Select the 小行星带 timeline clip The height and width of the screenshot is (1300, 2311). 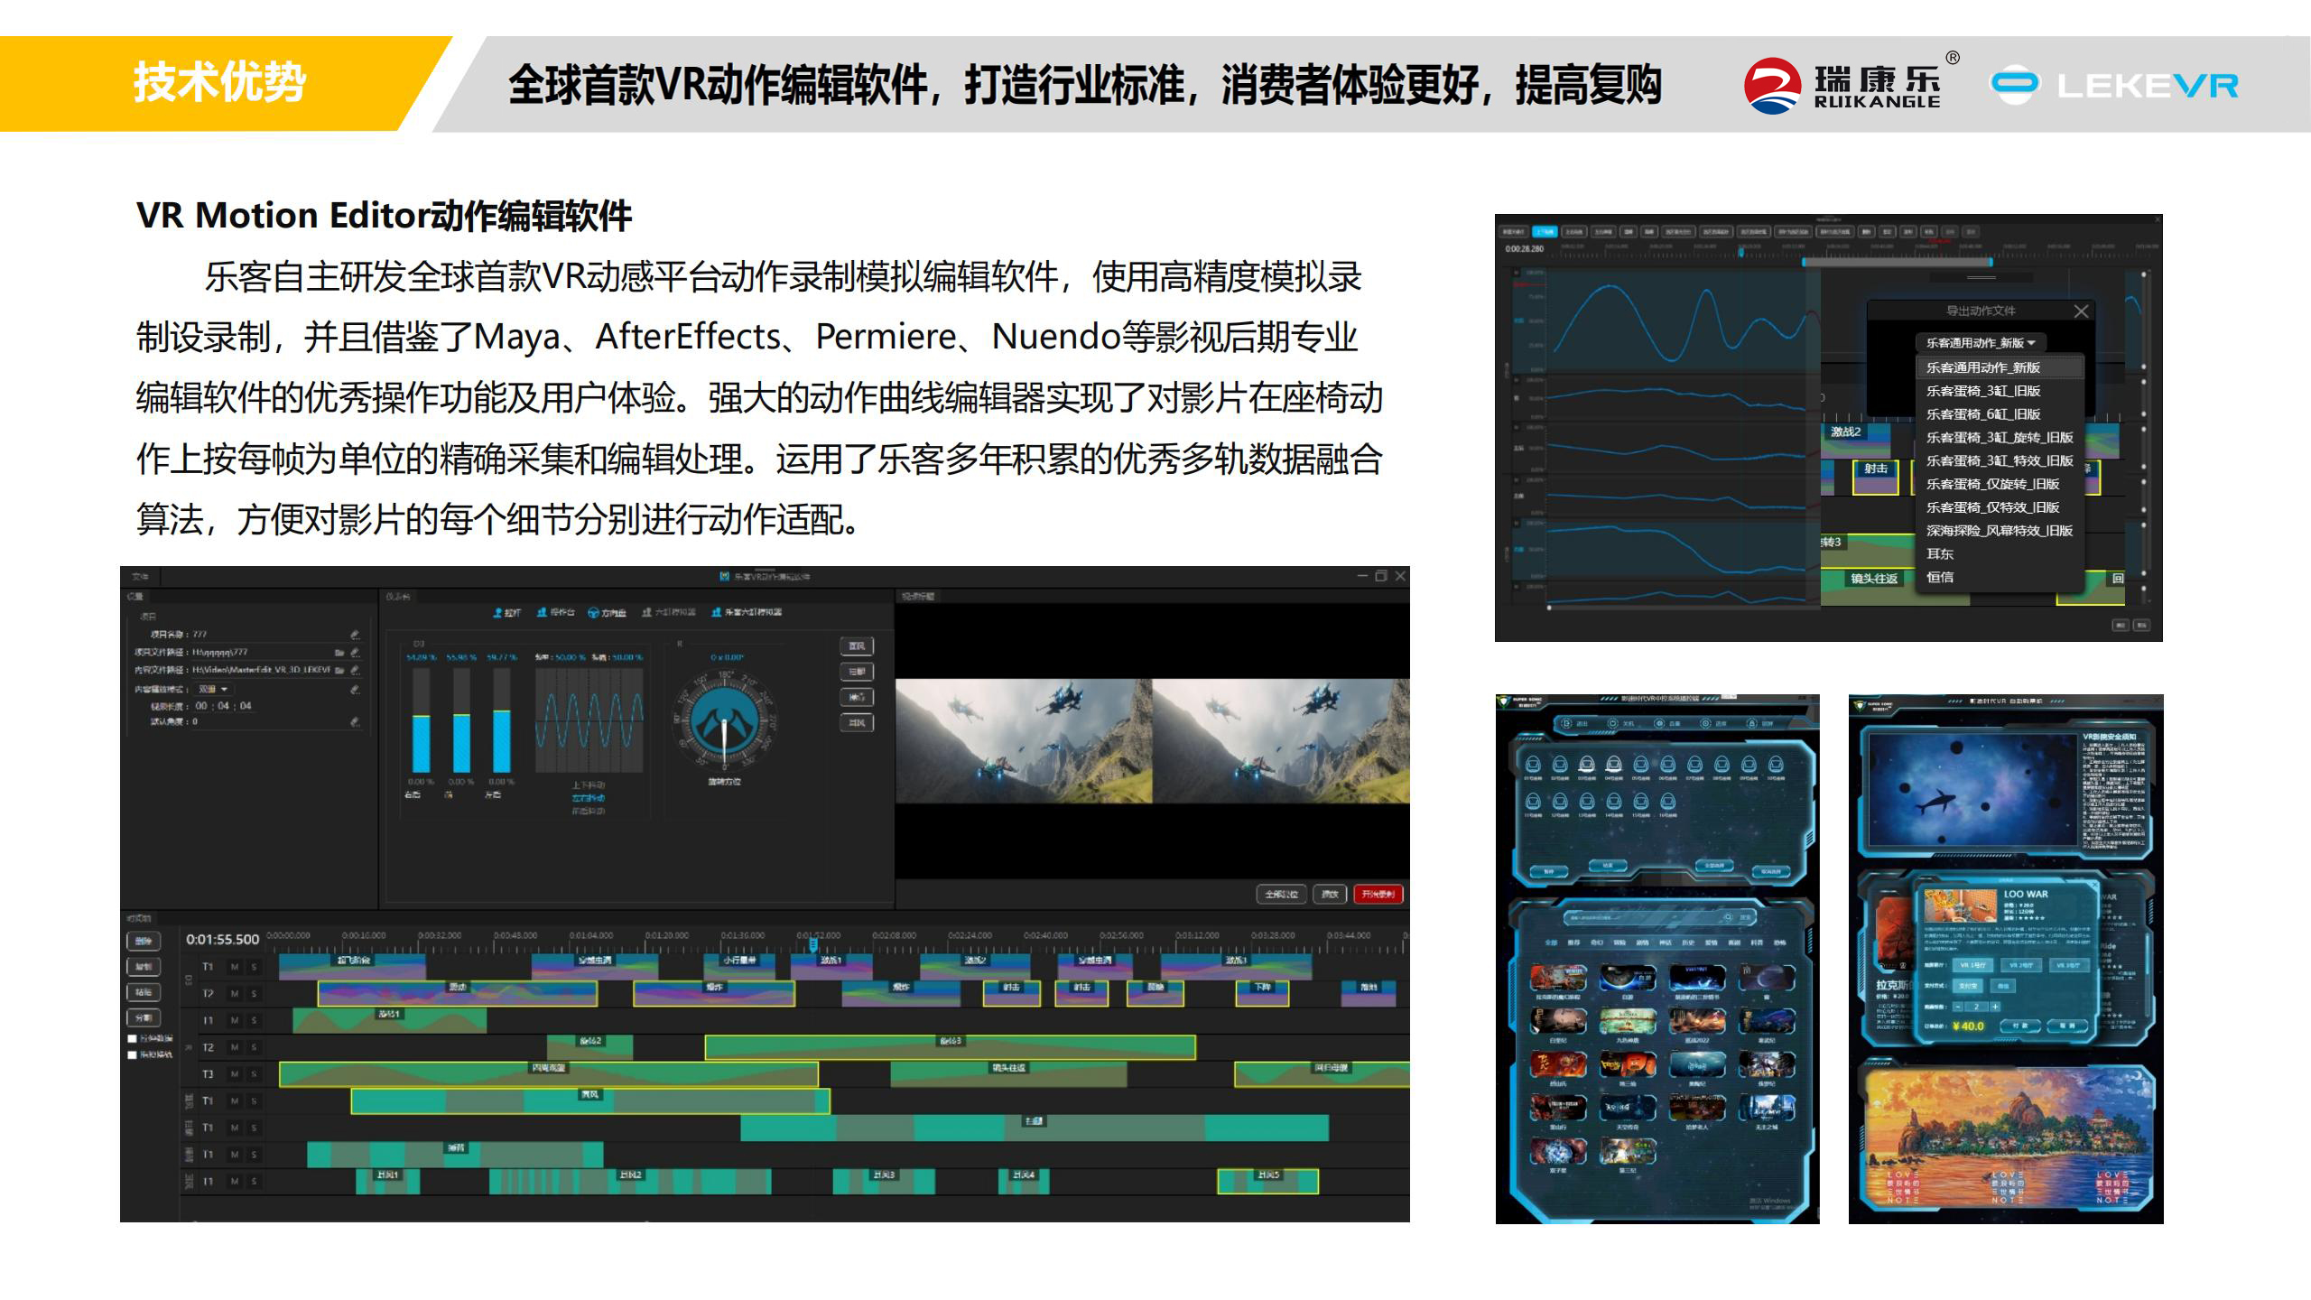click(x=739, y=967)
